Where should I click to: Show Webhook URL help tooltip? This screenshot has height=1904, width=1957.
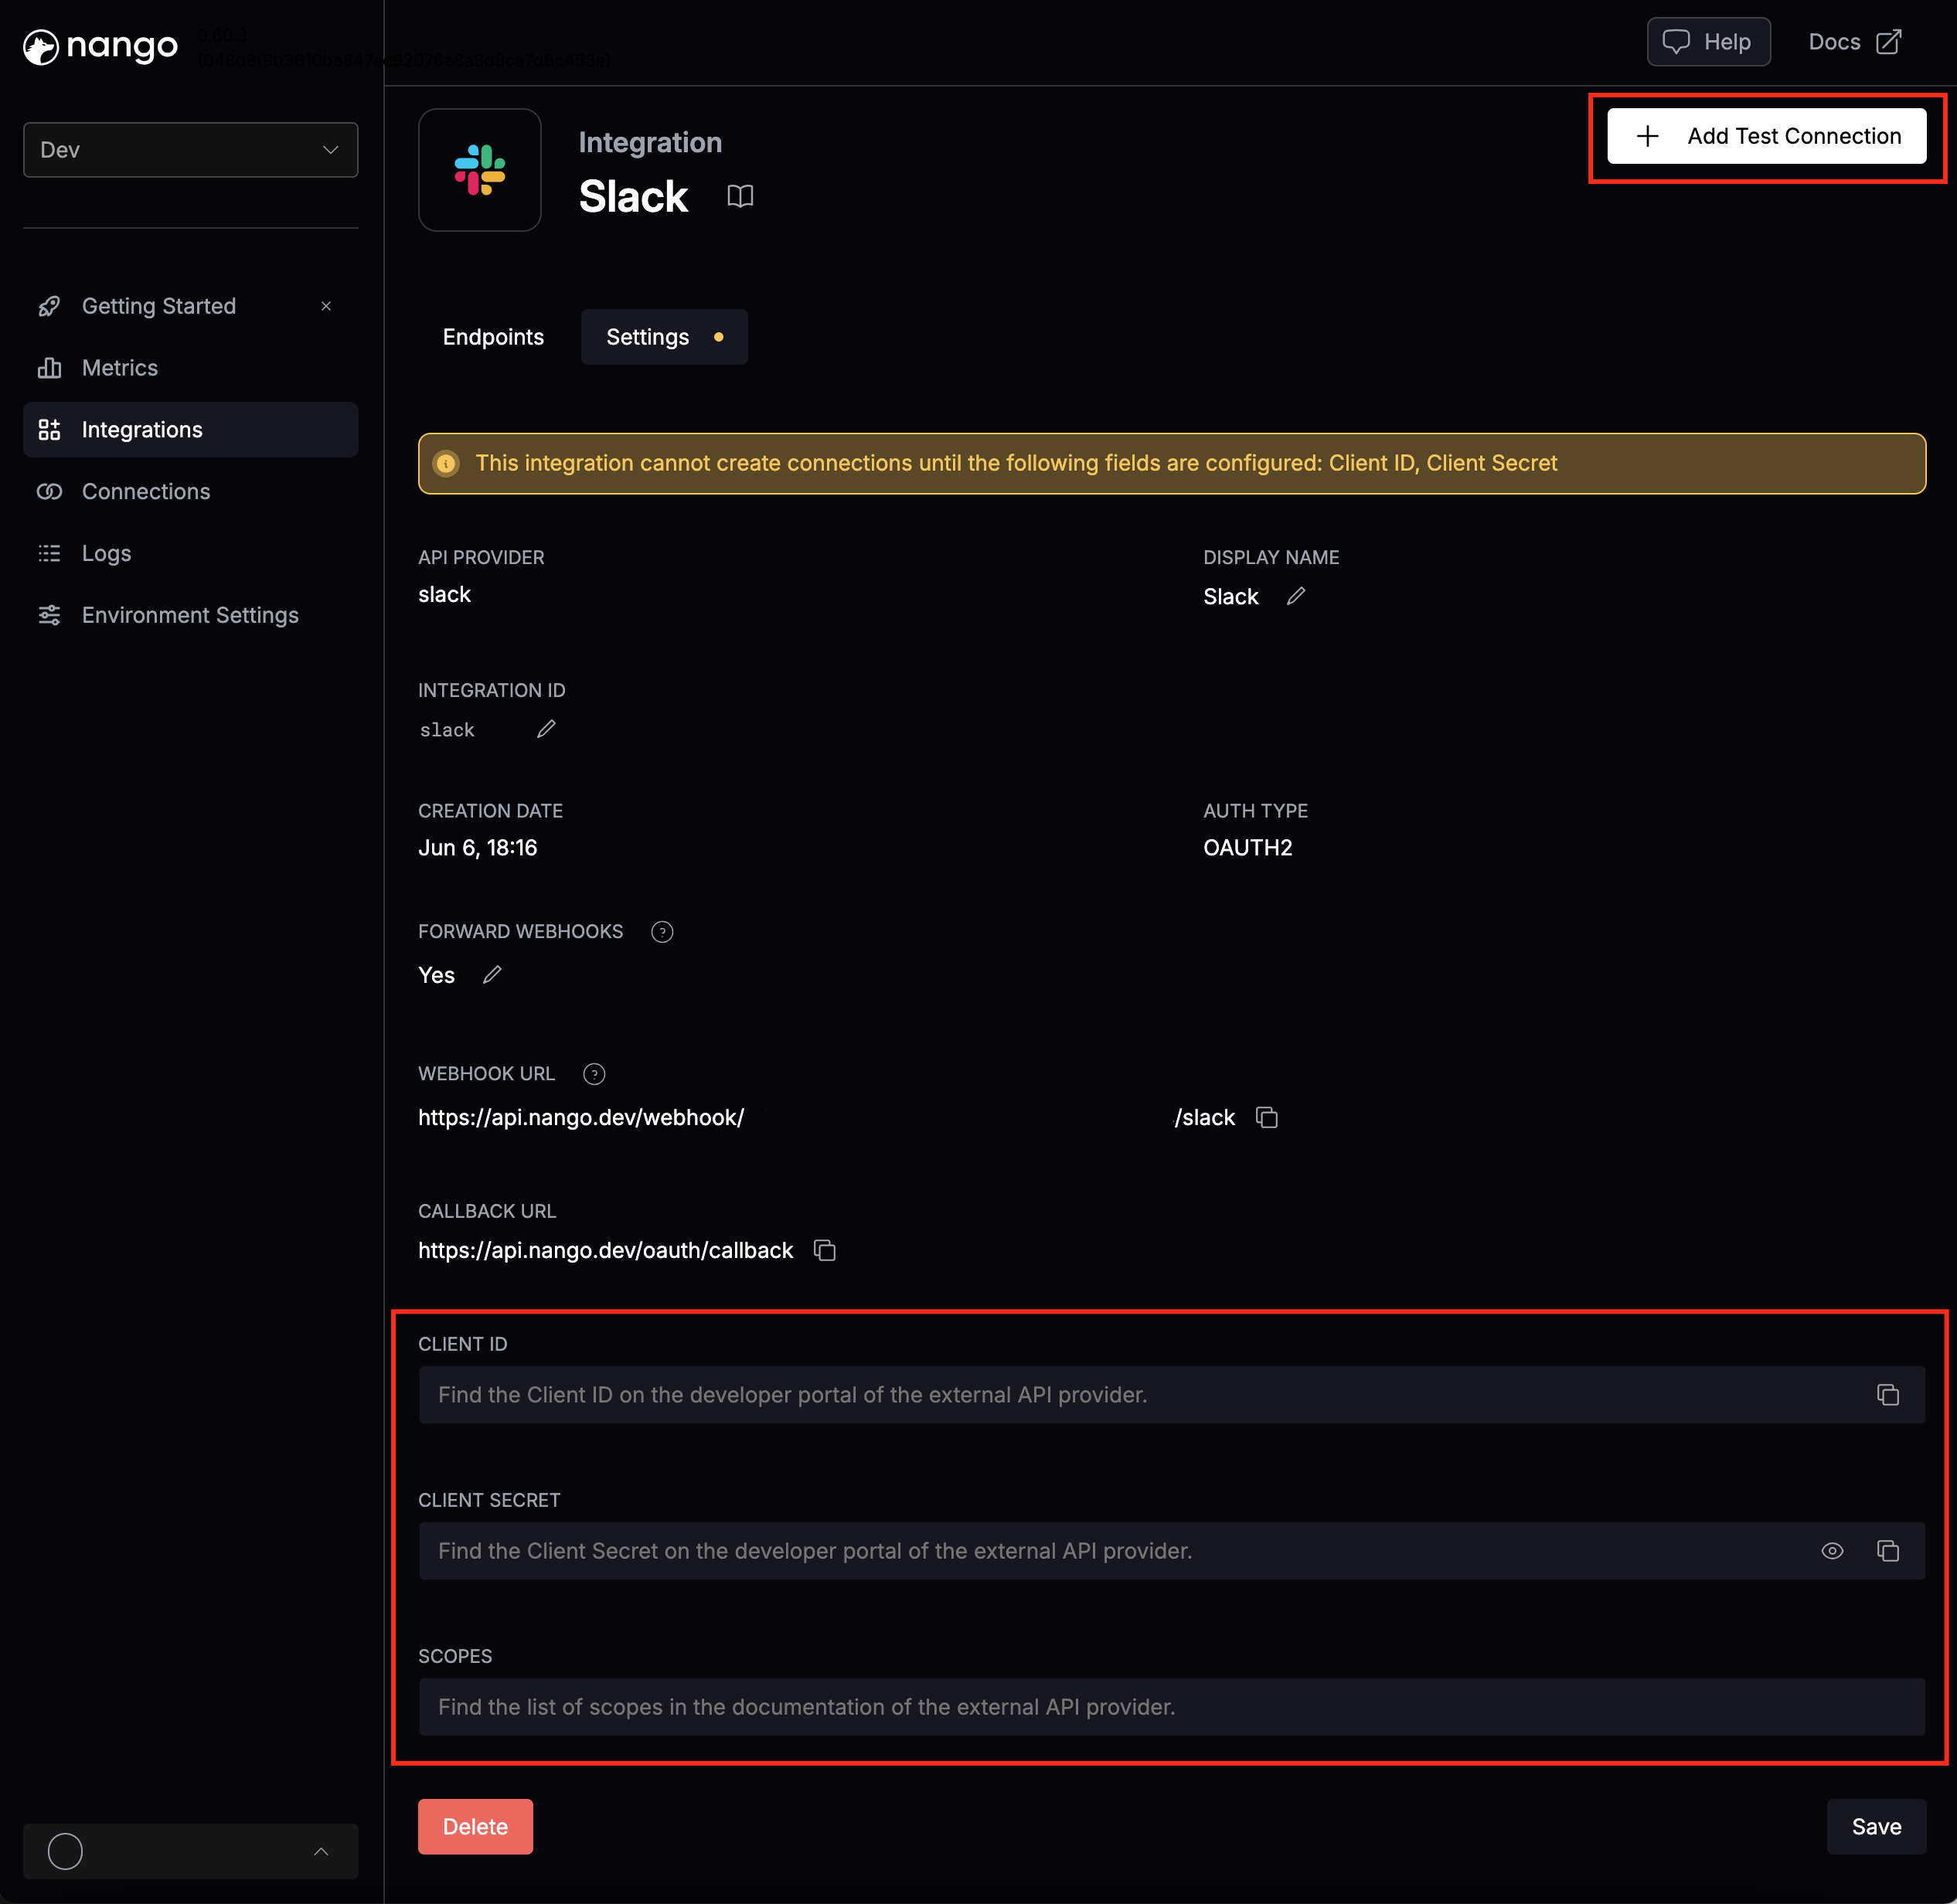(594, 1074)
